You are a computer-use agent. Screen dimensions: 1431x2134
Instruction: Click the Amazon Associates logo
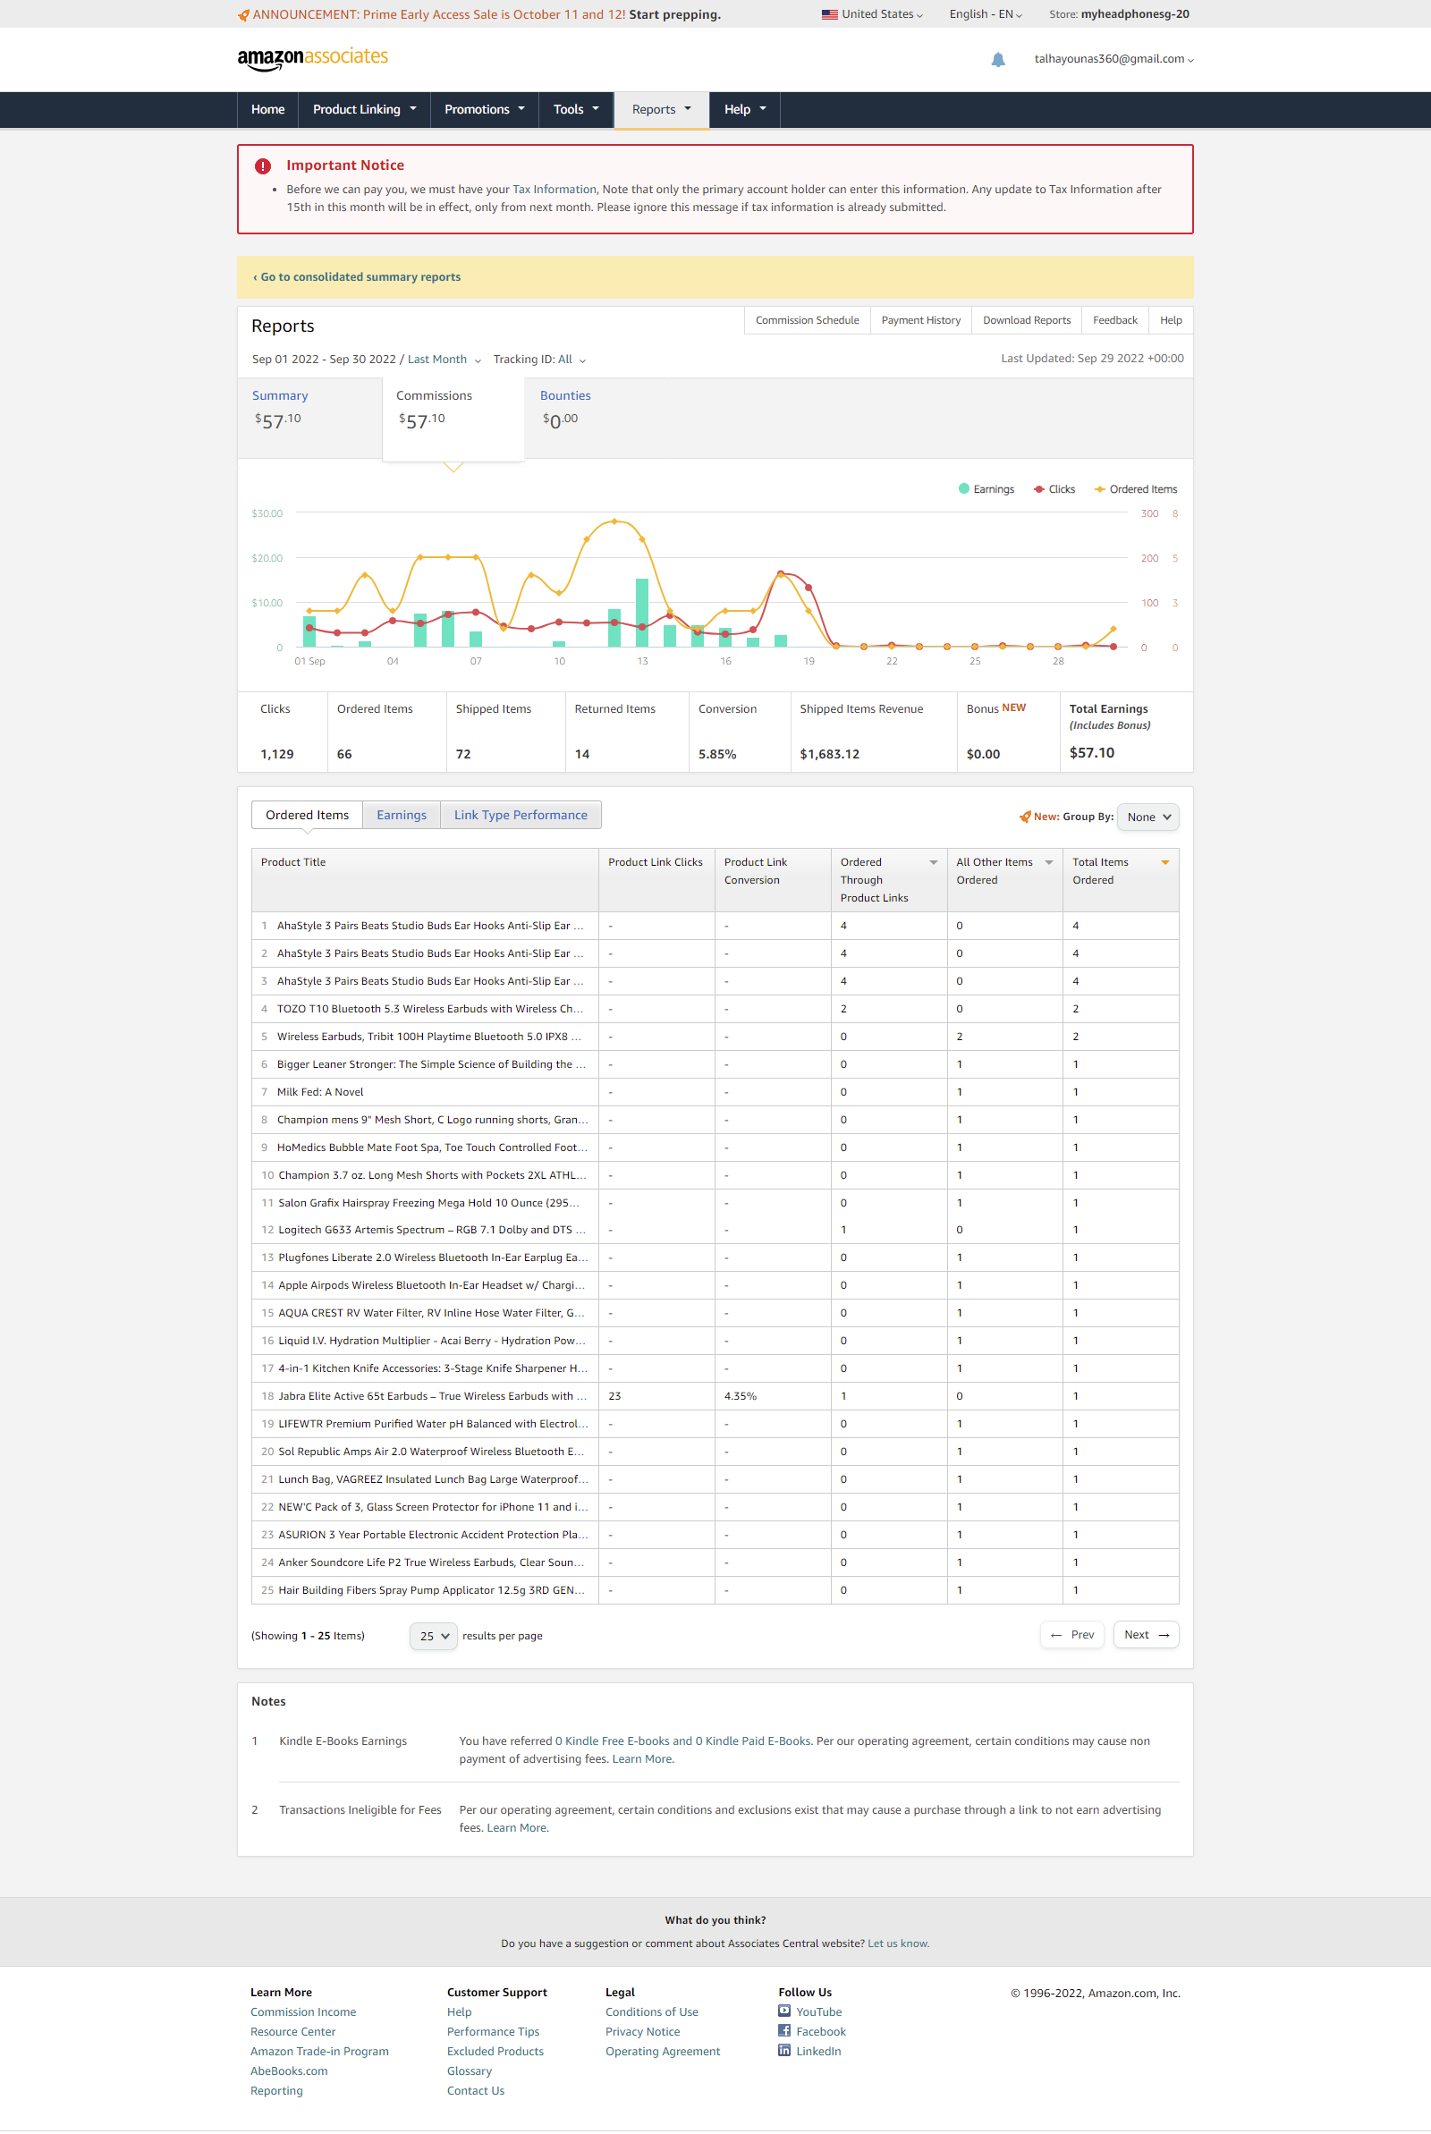312,58
